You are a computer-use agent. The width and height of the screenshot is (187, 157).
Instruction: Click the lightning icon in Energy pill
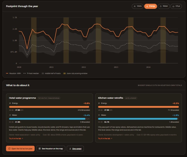pos(147,6)
